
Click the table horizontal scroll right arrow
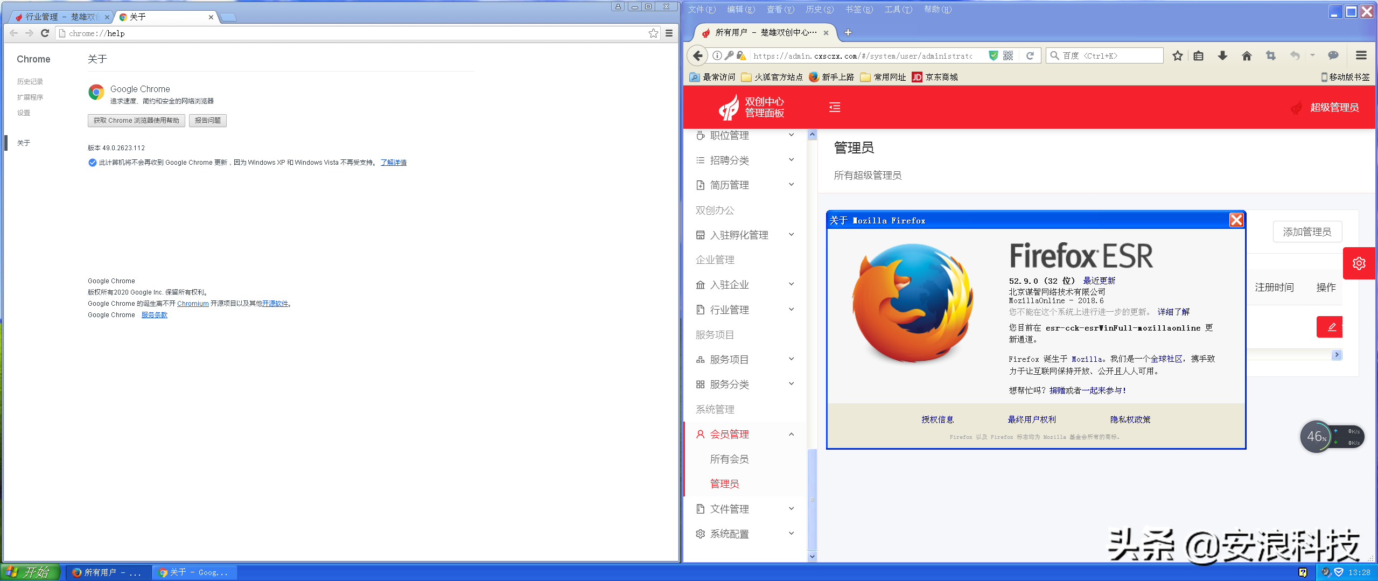pos(1337,355)
